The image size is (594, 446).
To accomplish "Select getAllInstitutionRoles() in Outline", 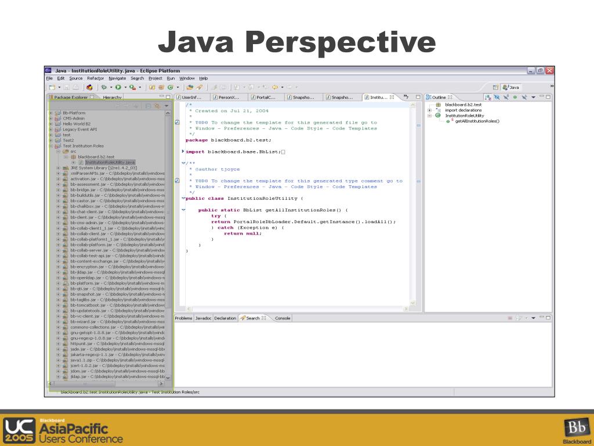I will click(477, 121).
